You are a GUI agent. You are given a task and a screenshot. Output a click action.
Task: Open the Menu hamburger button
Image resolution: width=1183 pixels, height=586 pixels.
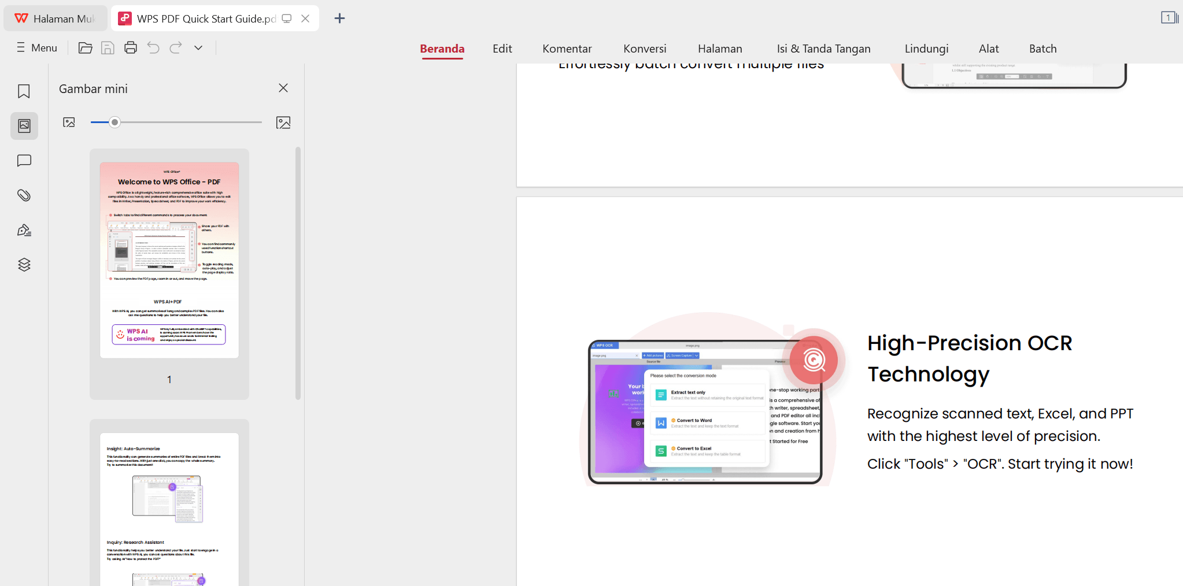tap(37, 48)
